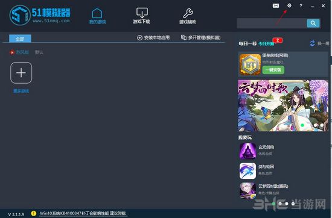Open the 堡垒前线(网易) game icon
The image size is (332, 218).
click(250, 64)
